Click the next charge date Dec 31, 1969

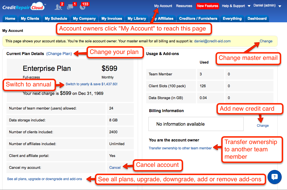91,93
